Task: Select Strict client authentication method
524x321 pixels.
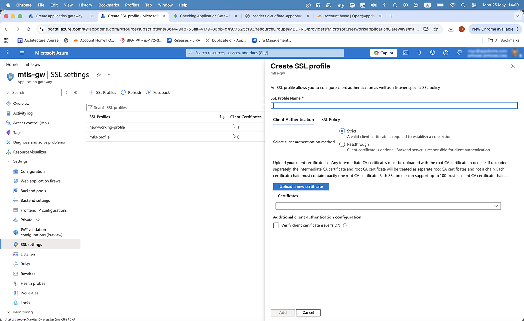Action: [x=342, y=131]
